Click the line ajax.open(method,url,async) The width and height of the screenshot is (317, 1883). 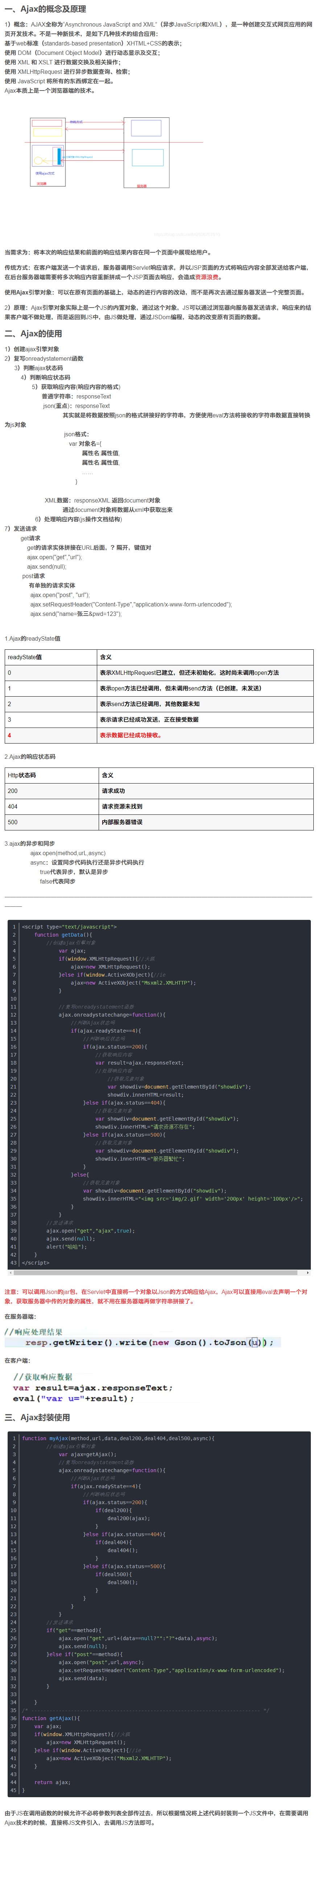pos(68,853)
